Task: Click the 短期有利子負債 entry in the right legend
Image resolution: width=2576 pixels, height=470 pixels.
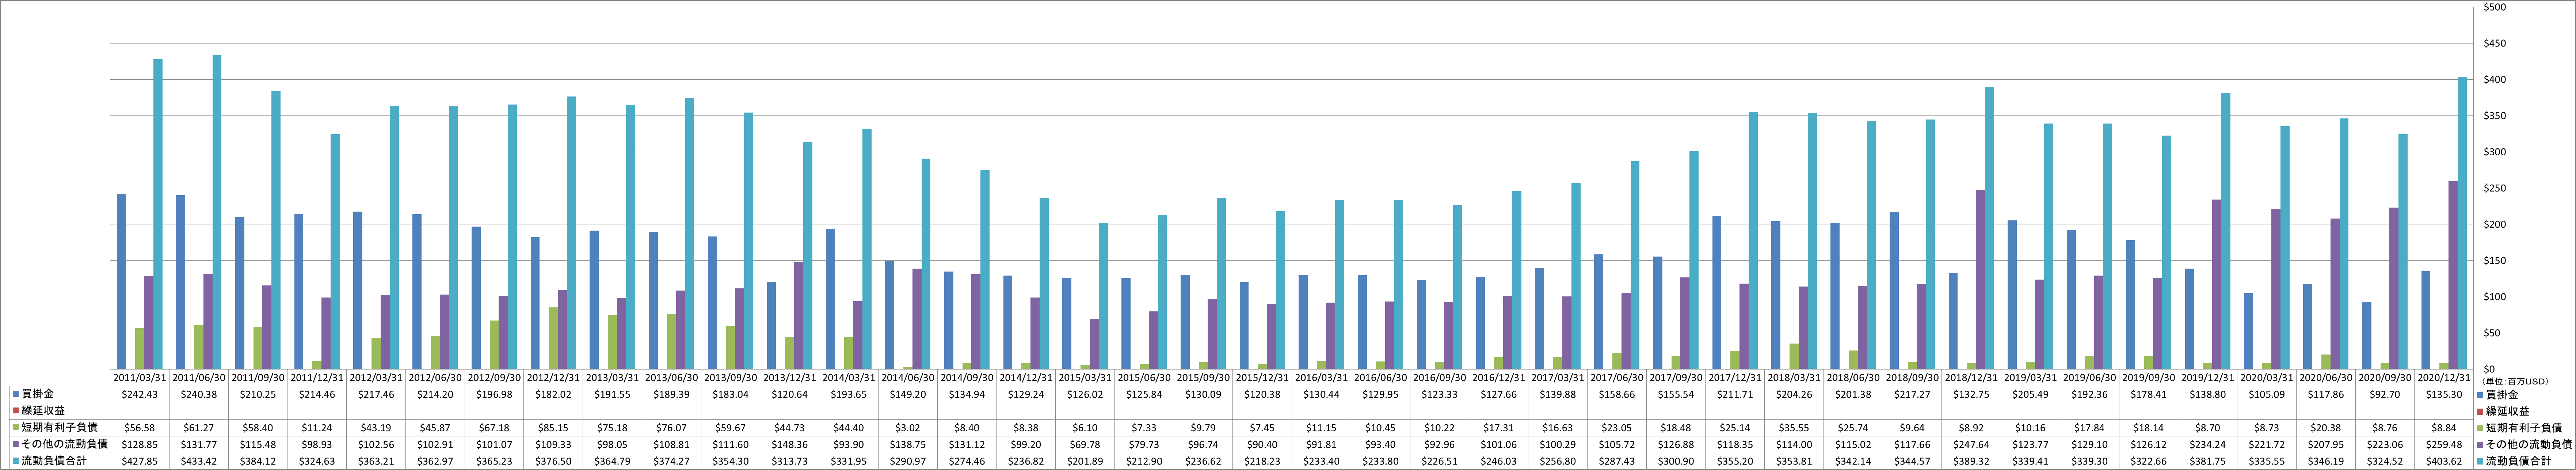Action: click(x=2525, y=428)
